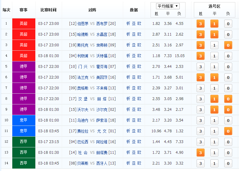This screenshot has height=171, width=239.
Task: Open 析 analysis for match 8 汉堡
Action: [128, 99]
